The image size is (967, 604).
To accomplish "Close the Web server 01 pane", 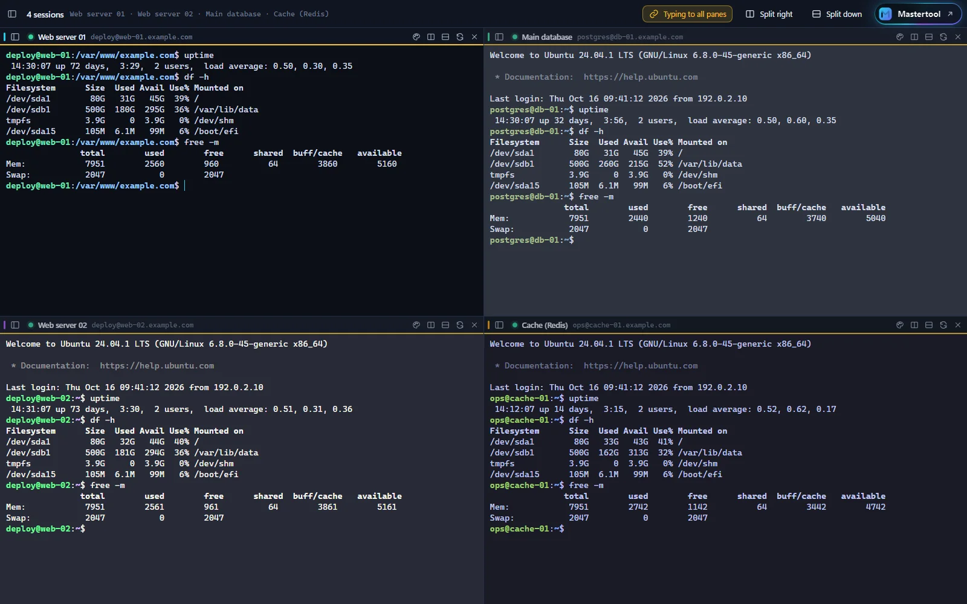I will point(474,37).
